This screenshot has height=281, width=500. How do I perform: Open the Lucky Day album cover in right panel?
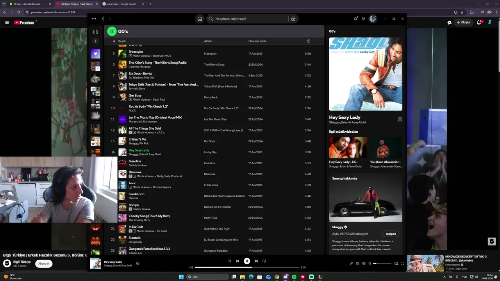[x=366, y=74]
